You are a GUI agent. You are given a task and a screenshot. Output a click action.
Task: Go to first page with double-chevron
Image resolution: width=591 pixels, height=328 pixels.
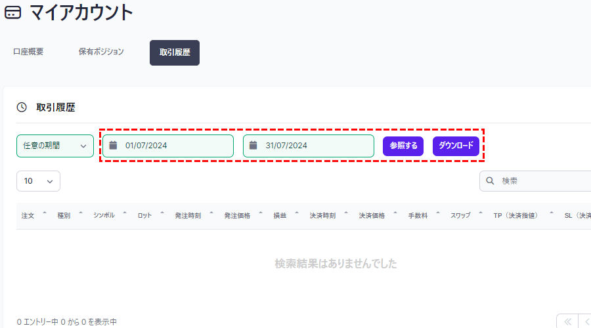(567, 321)
